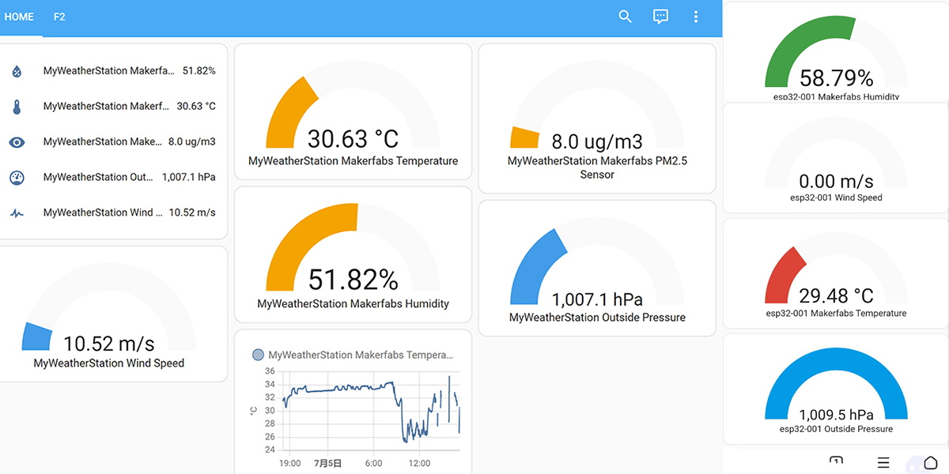Open the browser tab counter icon on phone
This screenshot has width=949, height=474.
tap(836, 461)
